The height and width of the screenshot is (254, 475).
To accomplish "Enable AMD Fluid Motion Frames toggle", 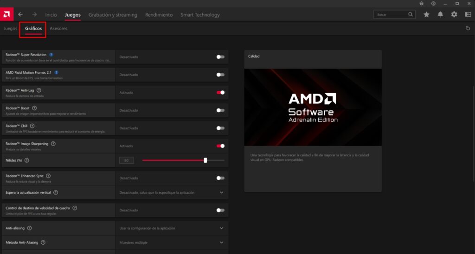I will click(220, 75).
